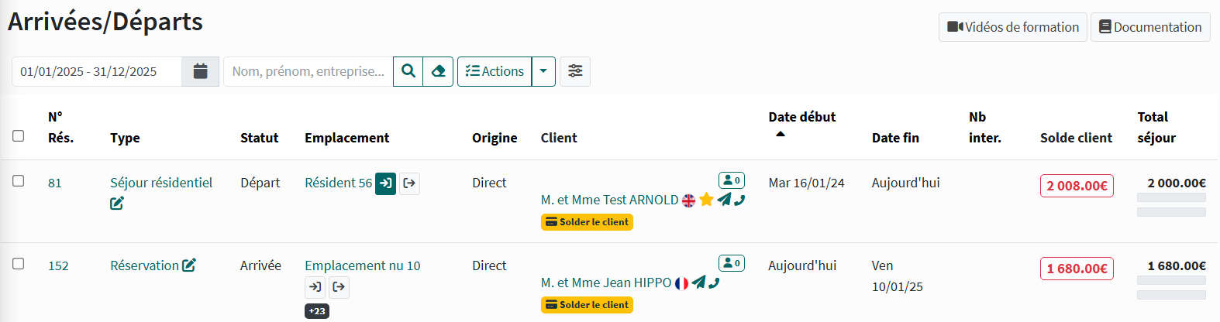The height and width of the screenshot is (322, 1220).
Task: Click the check-in arrow icon for Résident 56
Action: click(x=385, y=183)
